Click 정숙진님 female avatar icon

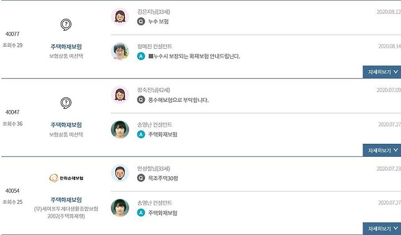click(x=120, y=95)
